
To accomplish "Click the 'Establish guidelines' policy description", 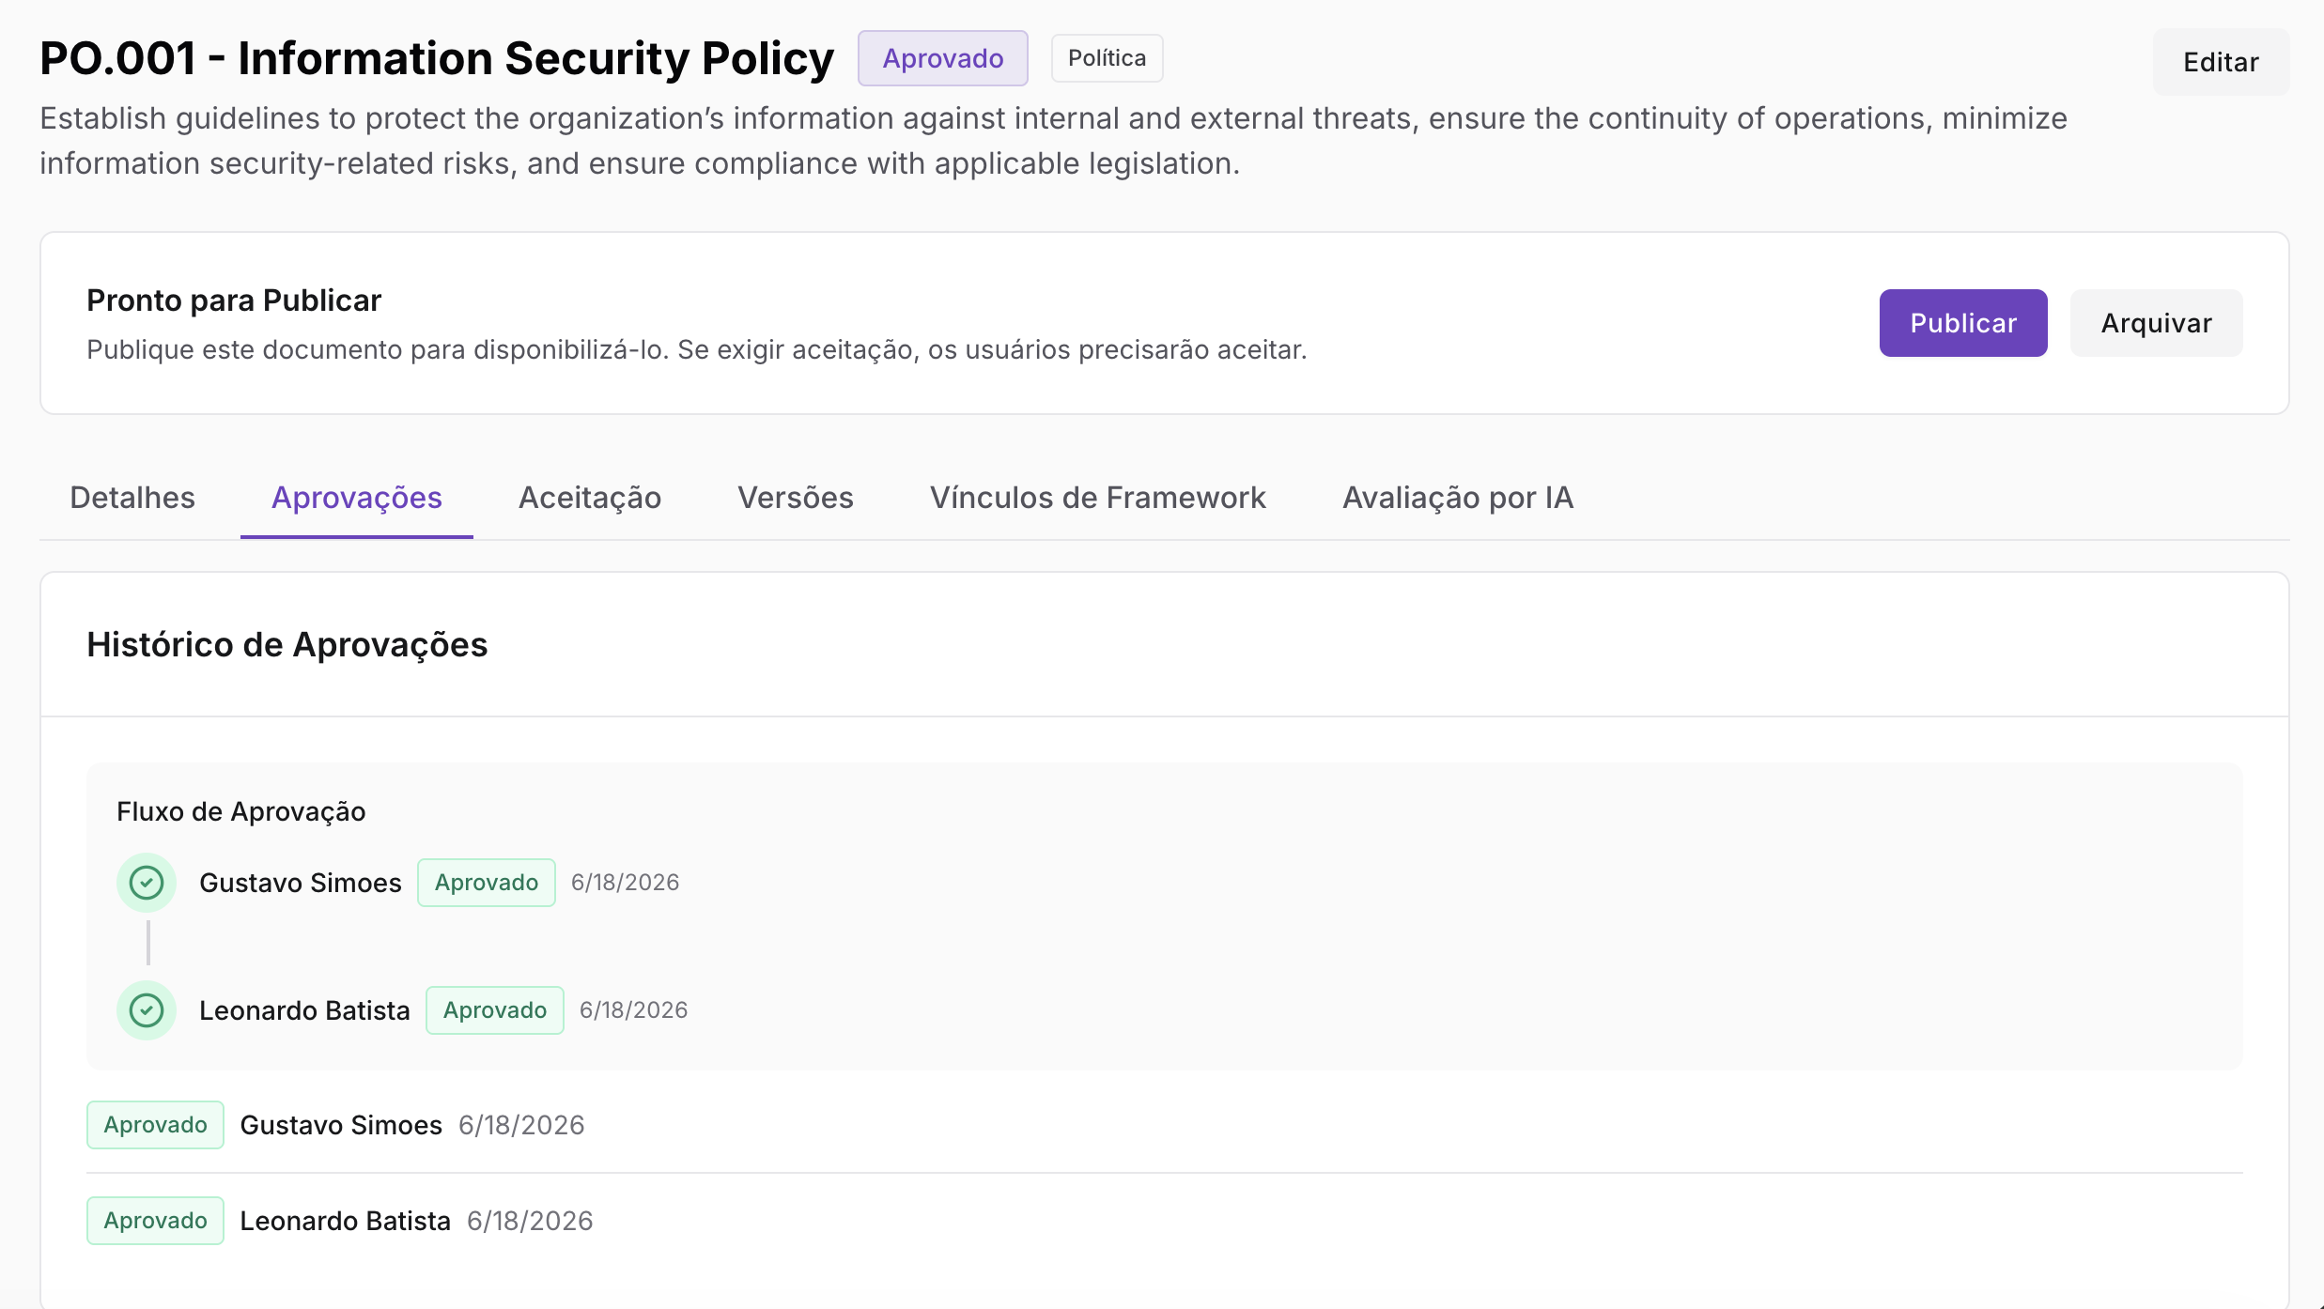I will (x=1053, y=141).
